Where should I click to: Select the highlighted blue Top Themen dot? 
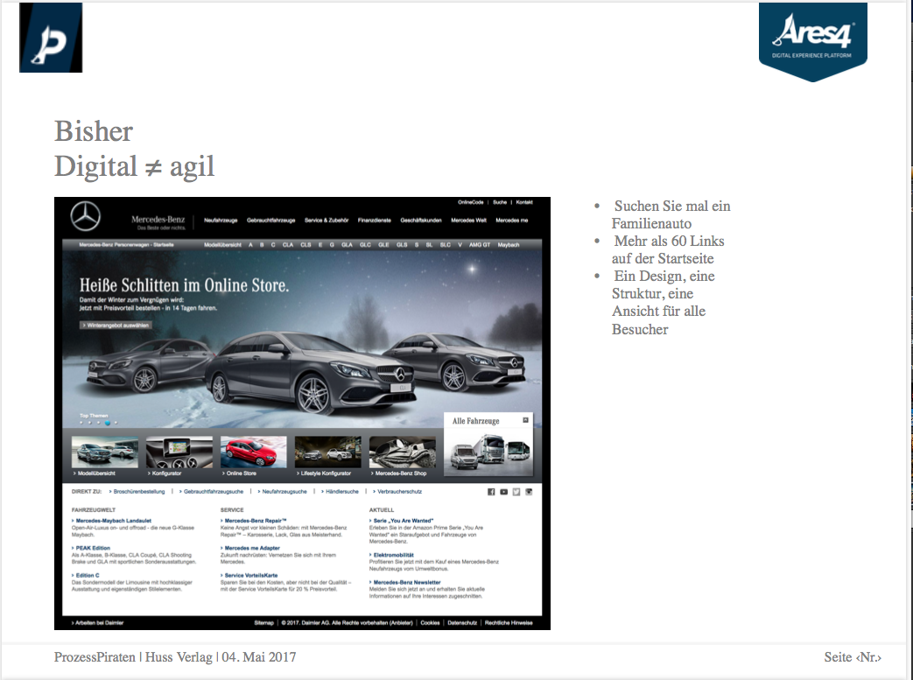(x=107, y=423)
